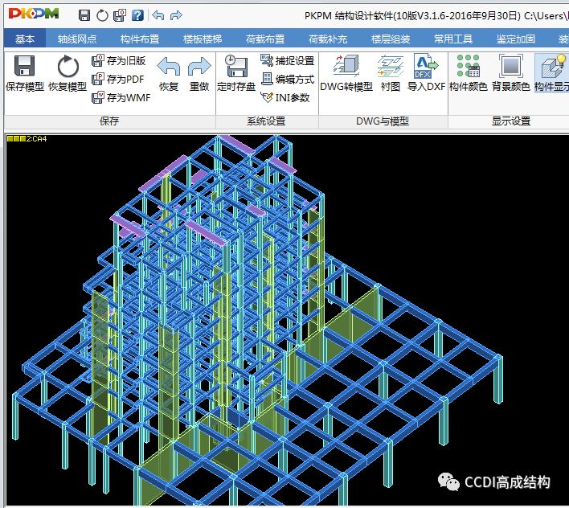Open 背景颜色 background color settings

click(x=511, y=73)
